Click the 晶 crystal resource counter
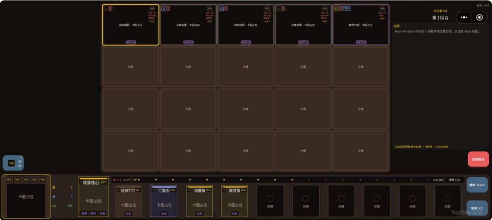 click(62, 187)
